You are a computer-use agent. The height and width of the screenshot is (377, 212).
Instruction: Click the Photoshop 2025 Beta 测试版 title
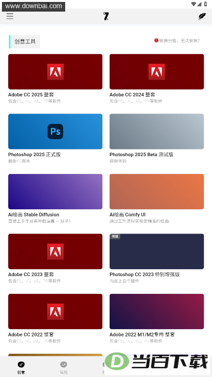click(x=141, y=154)
